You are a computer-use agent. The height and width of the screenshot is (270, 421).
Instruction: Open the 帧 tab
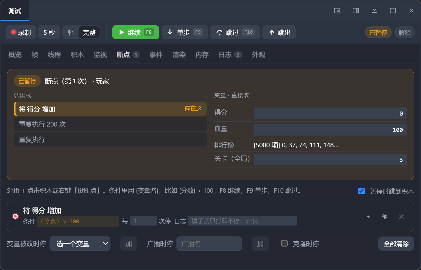(x=35, y=55)
